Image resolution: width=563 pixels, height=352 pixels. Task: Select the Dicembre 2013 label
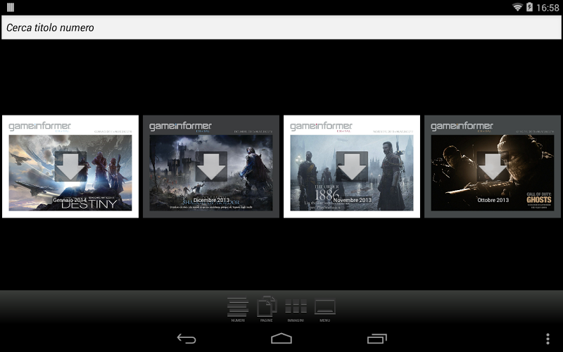click(x=211, y=200)
